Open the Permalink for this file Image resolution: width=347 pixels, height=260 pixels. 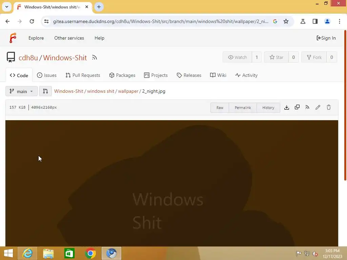(x=243, y=108)
